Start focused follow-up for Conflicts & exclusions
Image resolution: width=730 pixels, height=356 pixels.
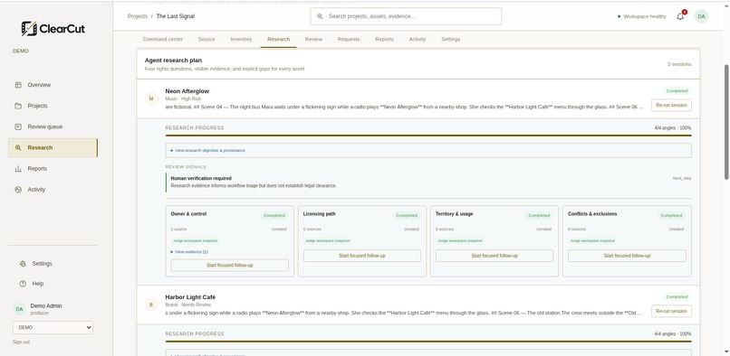pyautogui.click(x=627, y=256)
